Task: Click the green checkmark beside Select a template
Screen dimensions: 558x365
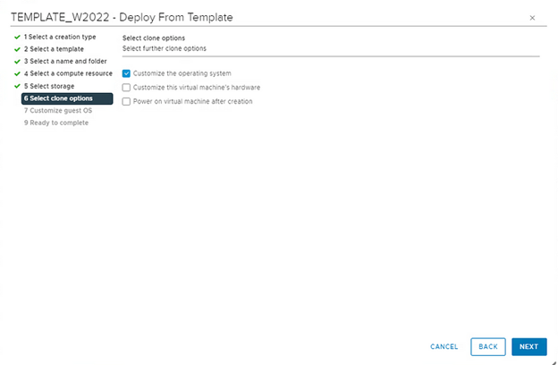Action: click(17, 49)
